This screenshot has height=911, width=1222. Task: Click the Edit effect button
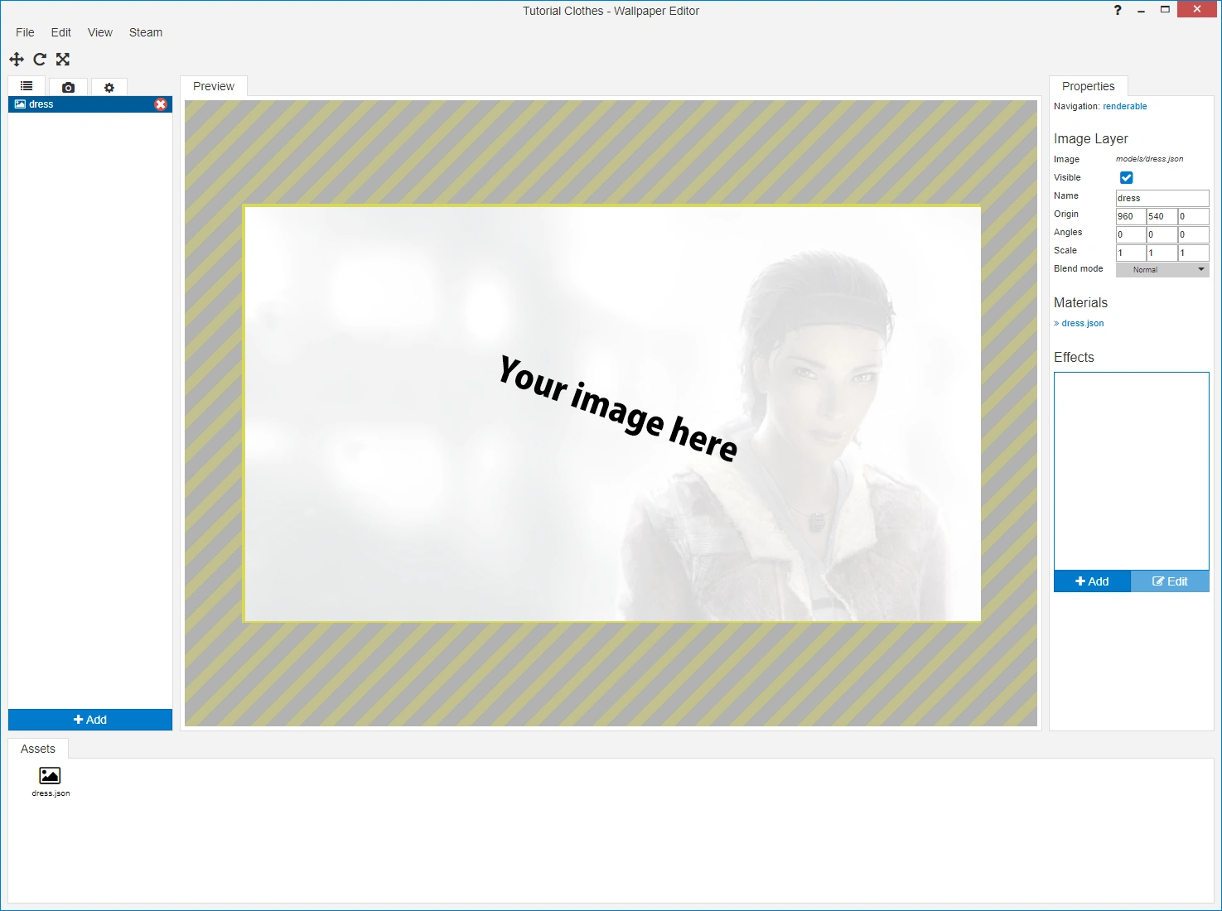(x=1170, y=581)
